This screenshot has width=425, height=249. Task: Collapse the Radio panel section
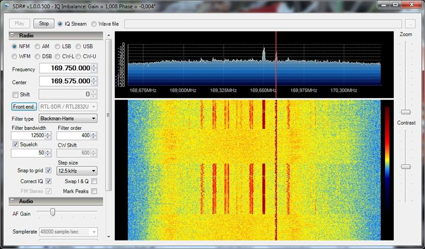click(x=12, y=36)
